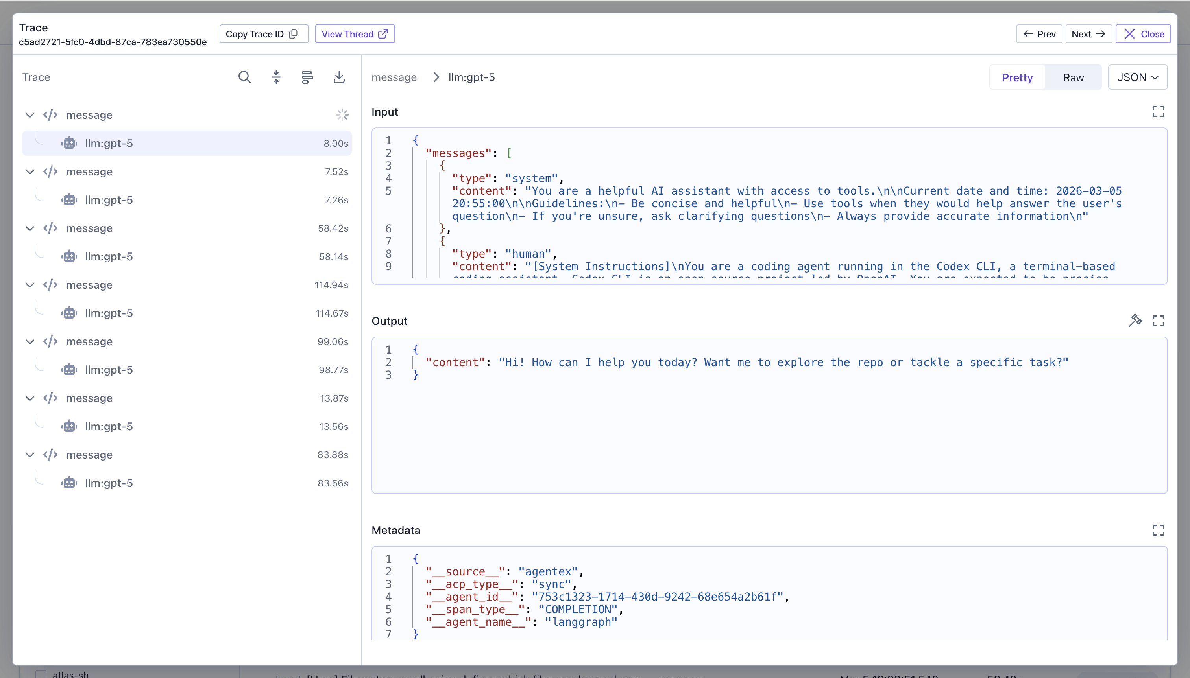Click the "__agent_name__" metadata line
Viewport: 1190px width, 678px height.
[x=521, y=622]
